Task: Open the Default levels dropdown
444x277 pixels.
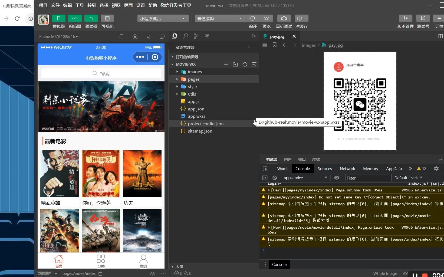Action: [x=408, y=178]
